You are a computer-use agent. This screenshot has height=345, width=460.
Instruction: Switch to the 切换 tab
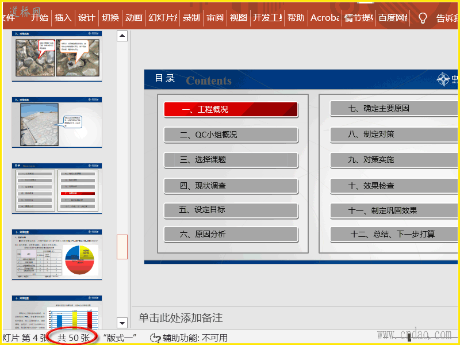[x=110, y=18]
